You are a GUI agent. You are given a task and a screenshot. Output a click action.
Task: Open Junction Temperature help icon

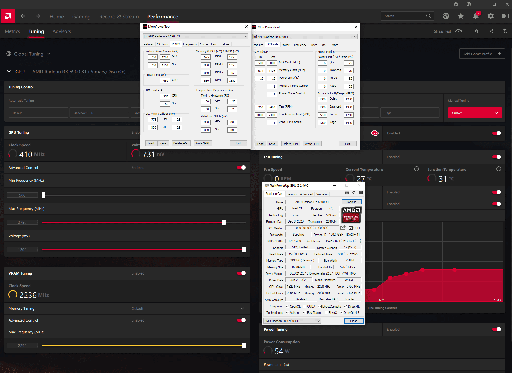pos(499,169)
